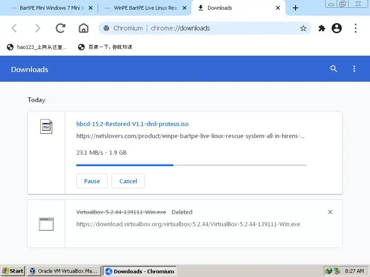Screen dimensions: 370x277
Task: Close the BartPE Mini Windows 7 tab
Action: pos(90,8)
